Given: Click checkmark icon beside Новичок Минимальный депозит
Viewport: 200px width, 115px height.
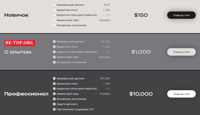Looking at the screenshot, I should [x=54, y=5].
